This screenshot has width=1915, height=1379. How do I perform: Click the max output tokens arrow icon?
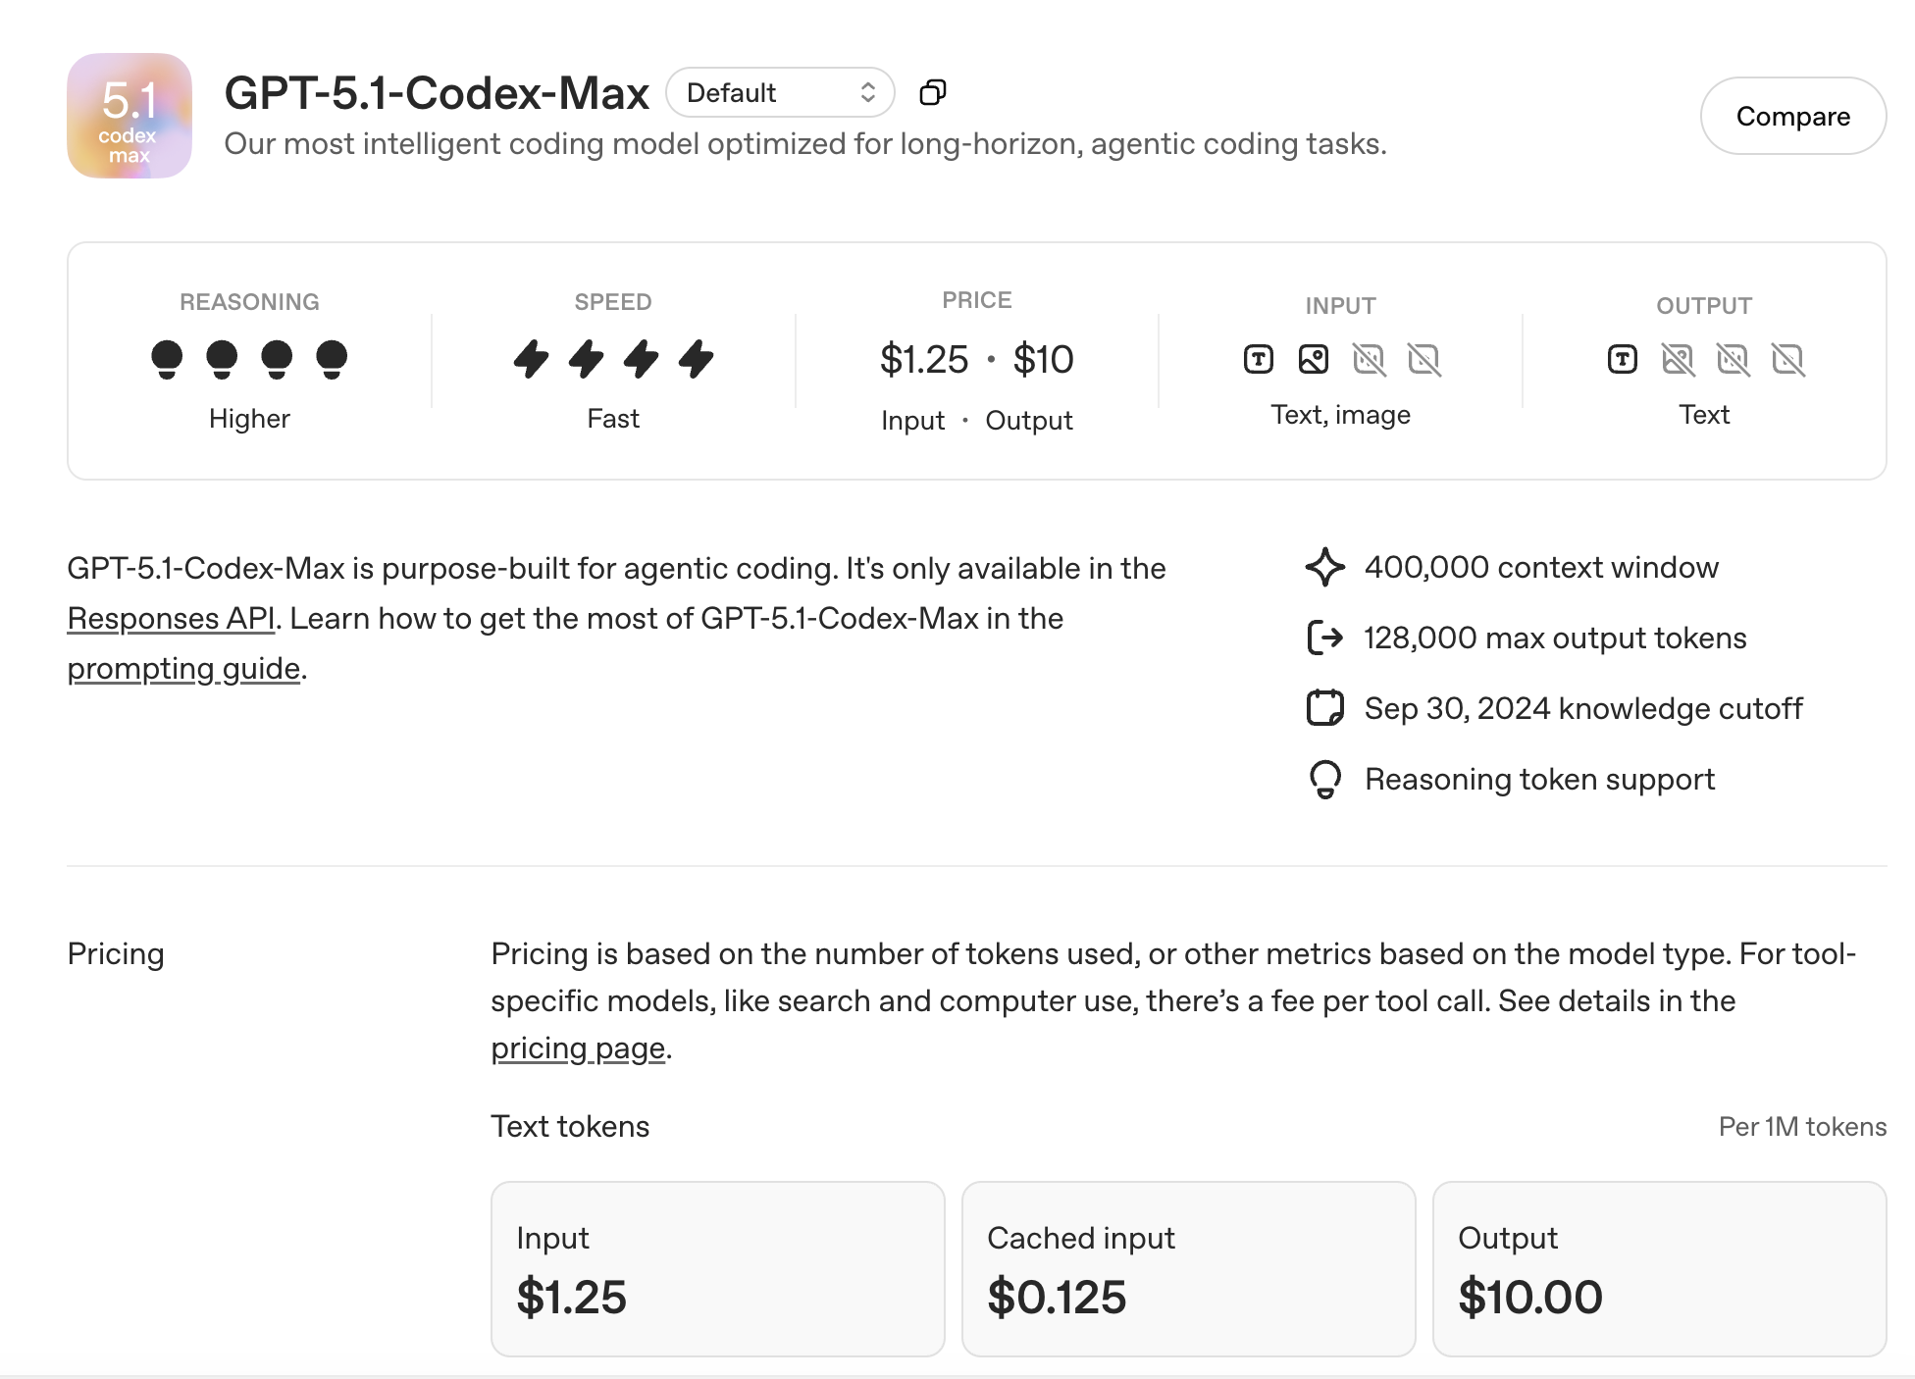click(x=1324, y=638)
